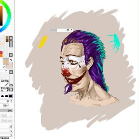Select the dark brown swatch in the palette
Viewport: 139px width, 139px height.
pos(7,41)
